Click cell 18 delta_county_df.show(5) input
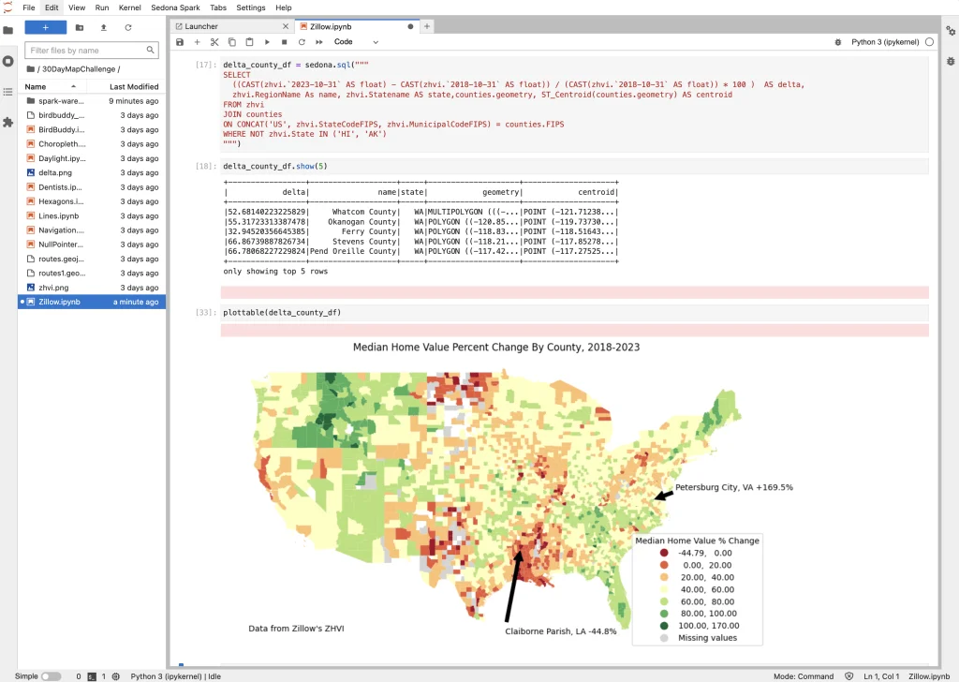The height and width of the screenshot is (682, 959). (x=575, y=167)
